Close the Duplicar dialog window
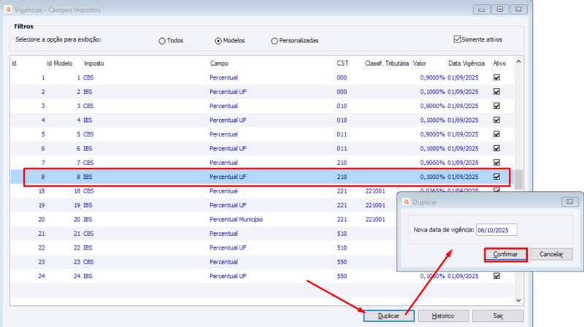 [x=569, y=202]
